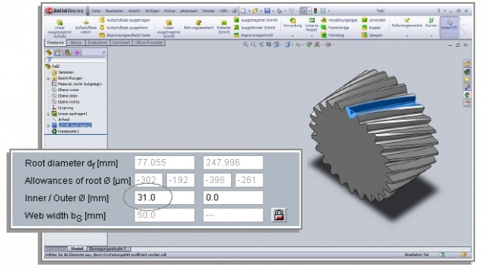483x272 pixels.
Task: Open the PropertyManager tab icon in side panel
Action: tap(58, 53)
